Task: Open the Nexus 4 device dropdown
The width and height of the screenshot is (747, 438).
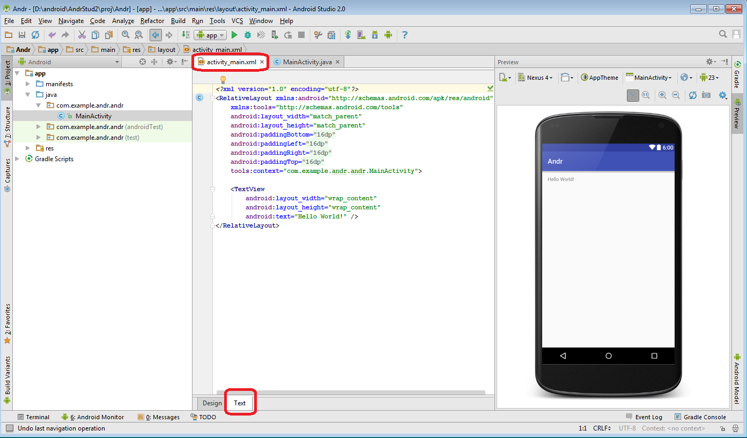Action: pos(535,78)
